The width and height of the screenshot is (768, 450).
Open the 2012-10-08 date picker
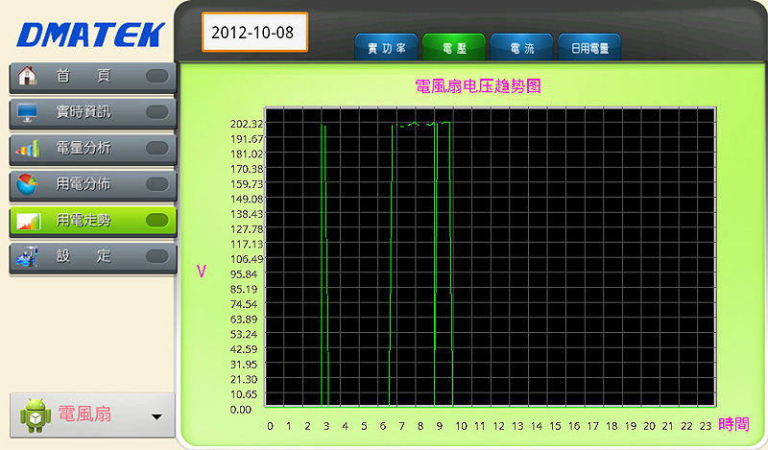click(254, 32)
